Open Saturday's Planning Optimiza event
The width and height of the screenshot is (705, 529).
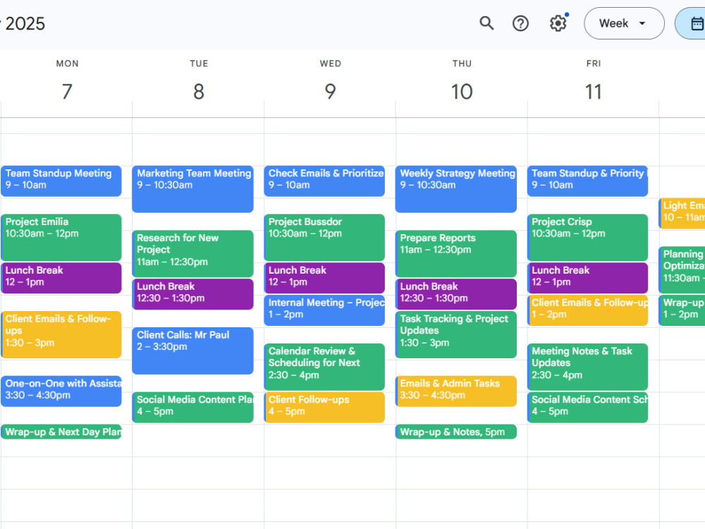pos(682,270)
